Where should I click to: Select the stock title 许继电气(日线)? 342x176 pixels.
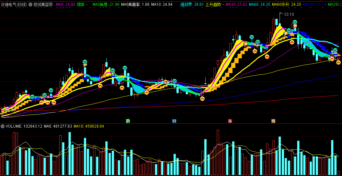[x=14, y=4]
